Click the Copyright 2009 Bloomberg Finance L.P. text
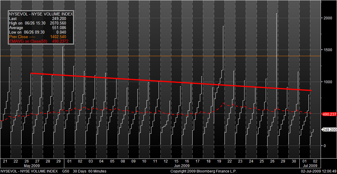The image size is (337, 174). point(203,171)
